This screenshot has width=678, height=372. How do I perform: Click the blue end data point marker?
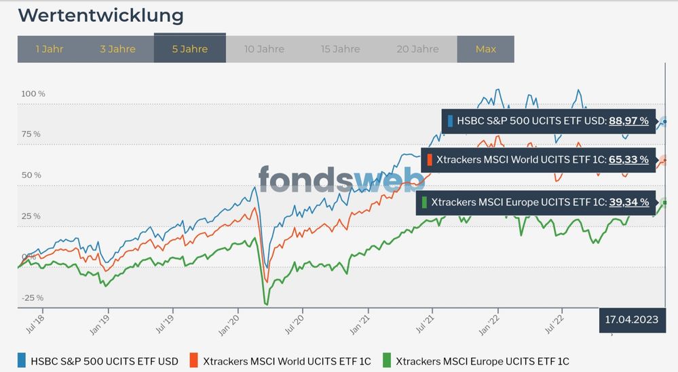[x=664, y=121]
